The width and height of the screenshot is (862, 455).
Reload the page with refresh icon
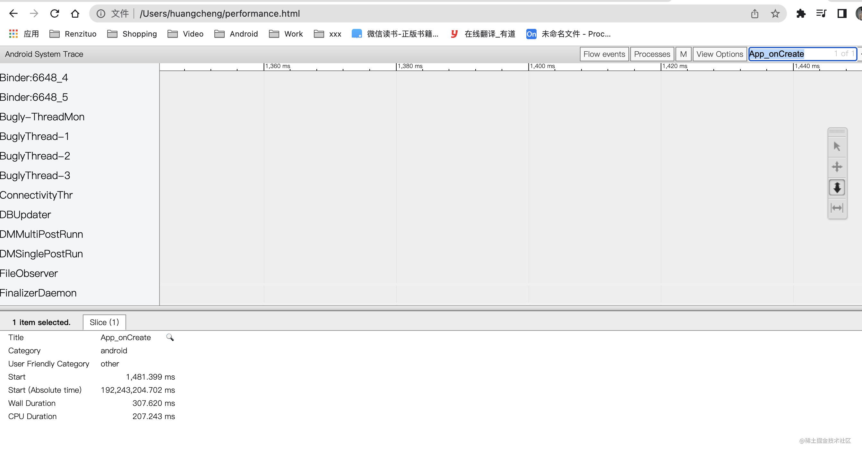55,13
